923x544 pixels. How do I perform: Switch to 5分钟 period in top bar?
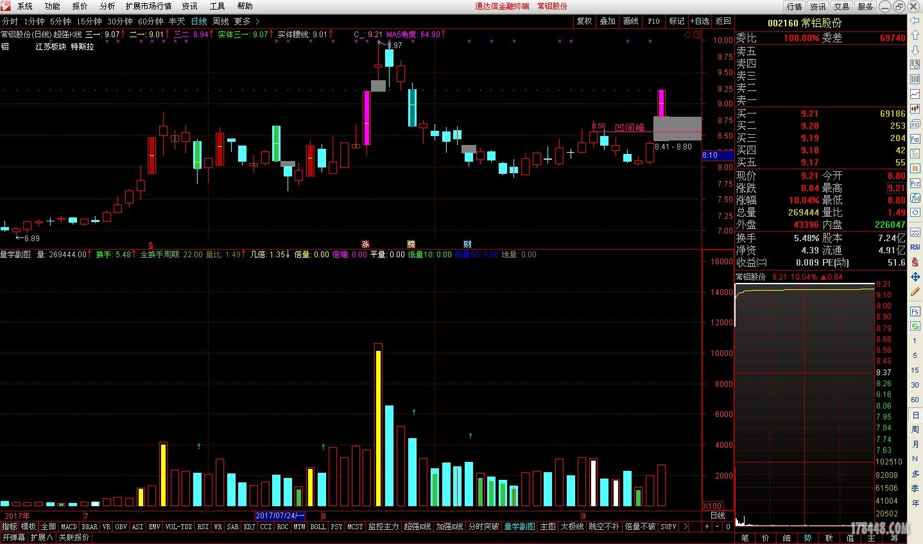click(60, 21)
